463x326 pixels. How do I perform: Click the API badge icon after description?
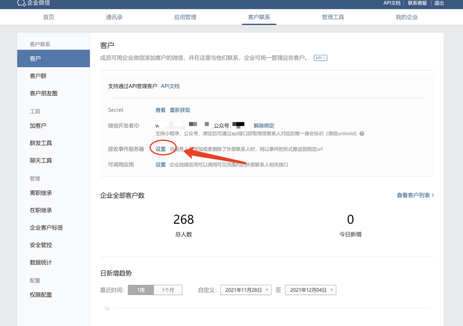tap(321, 58)
